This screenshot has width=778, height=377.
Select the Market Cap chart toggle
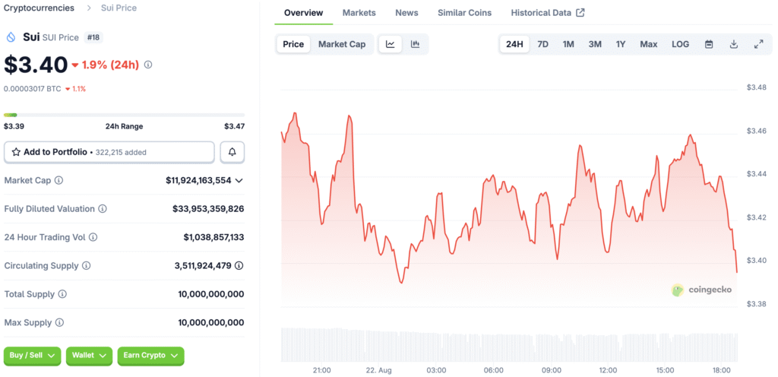click(x=342, y=44)
